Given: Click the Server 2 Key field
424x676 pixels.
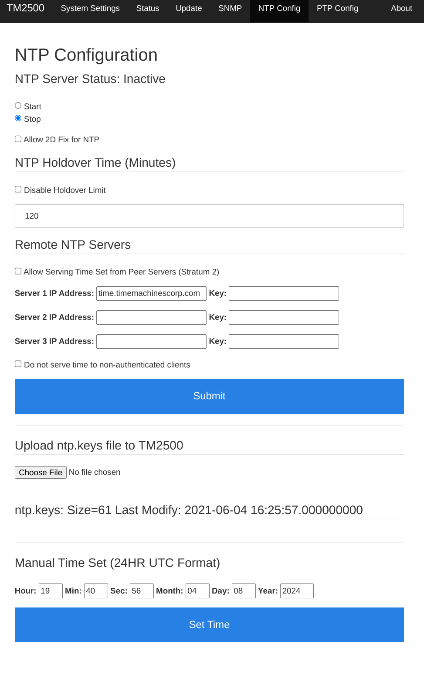Looking at the screenshot, I should pyautogui.click(x=284, y=318).
